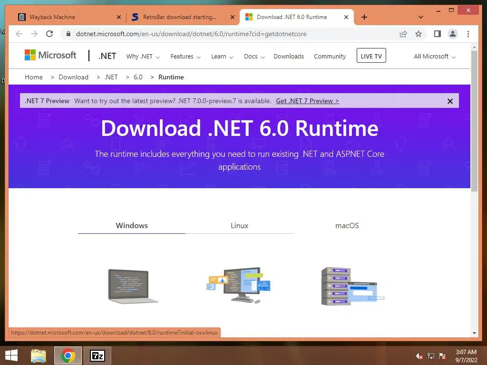Screen dimensions: 487x365
Task: Open the tab search chevron
Action: point(421,17)
